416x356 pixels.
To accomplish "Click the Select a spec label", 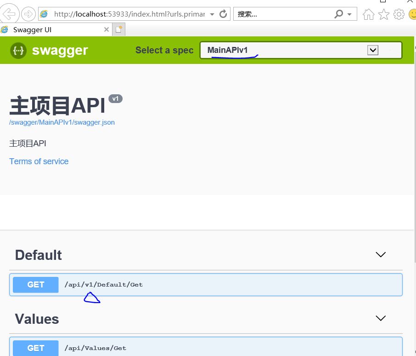I will tap(164, 50).
